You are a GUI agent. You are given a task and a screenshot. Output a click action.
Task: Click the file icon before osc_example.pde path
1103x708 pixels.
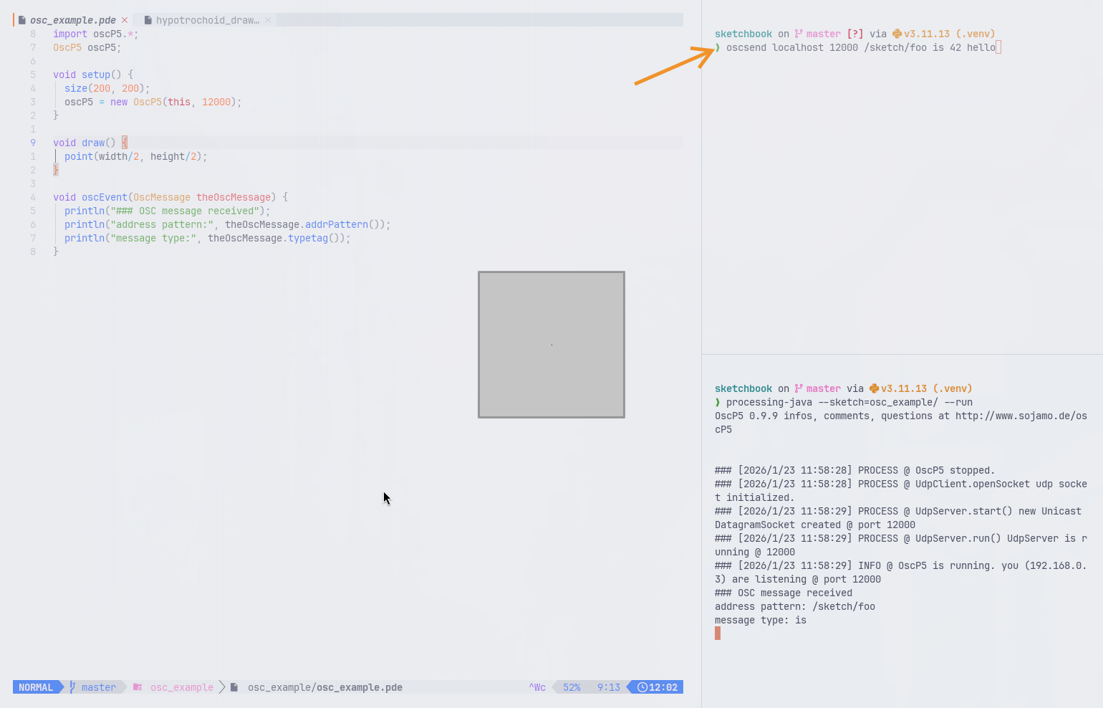coord(233,687)
